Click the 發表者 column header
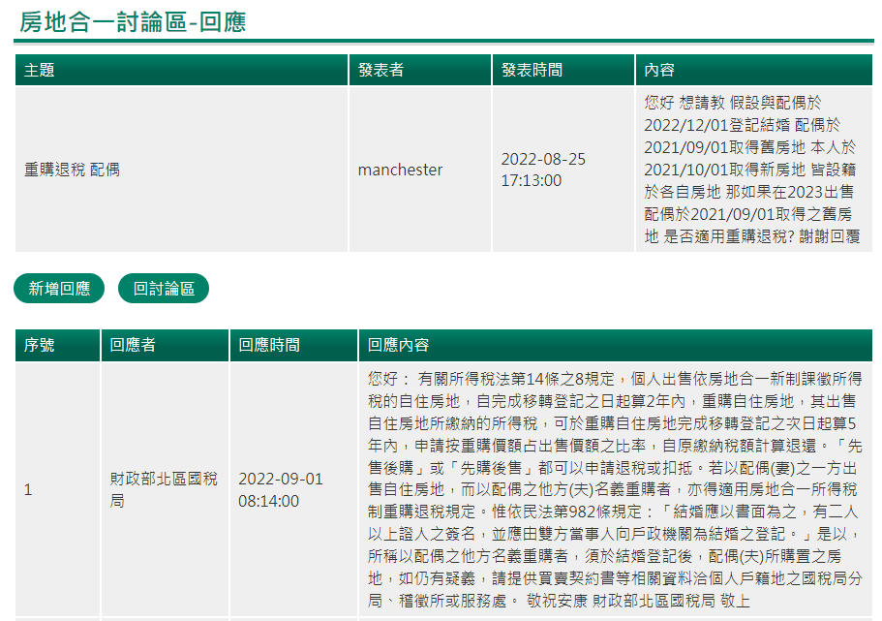This screenshot has width=882, height=621. 380,70
